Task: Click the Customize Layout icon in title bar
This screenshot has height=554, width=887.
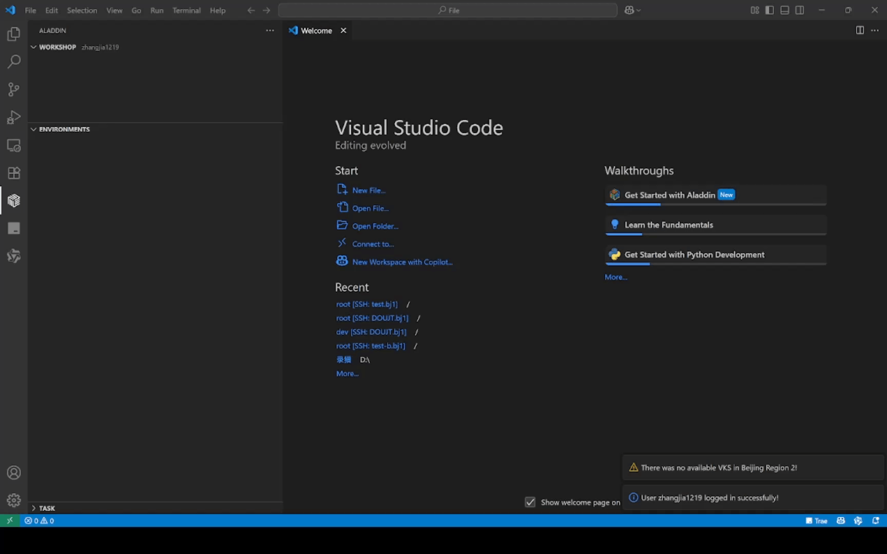Action: 755,10
